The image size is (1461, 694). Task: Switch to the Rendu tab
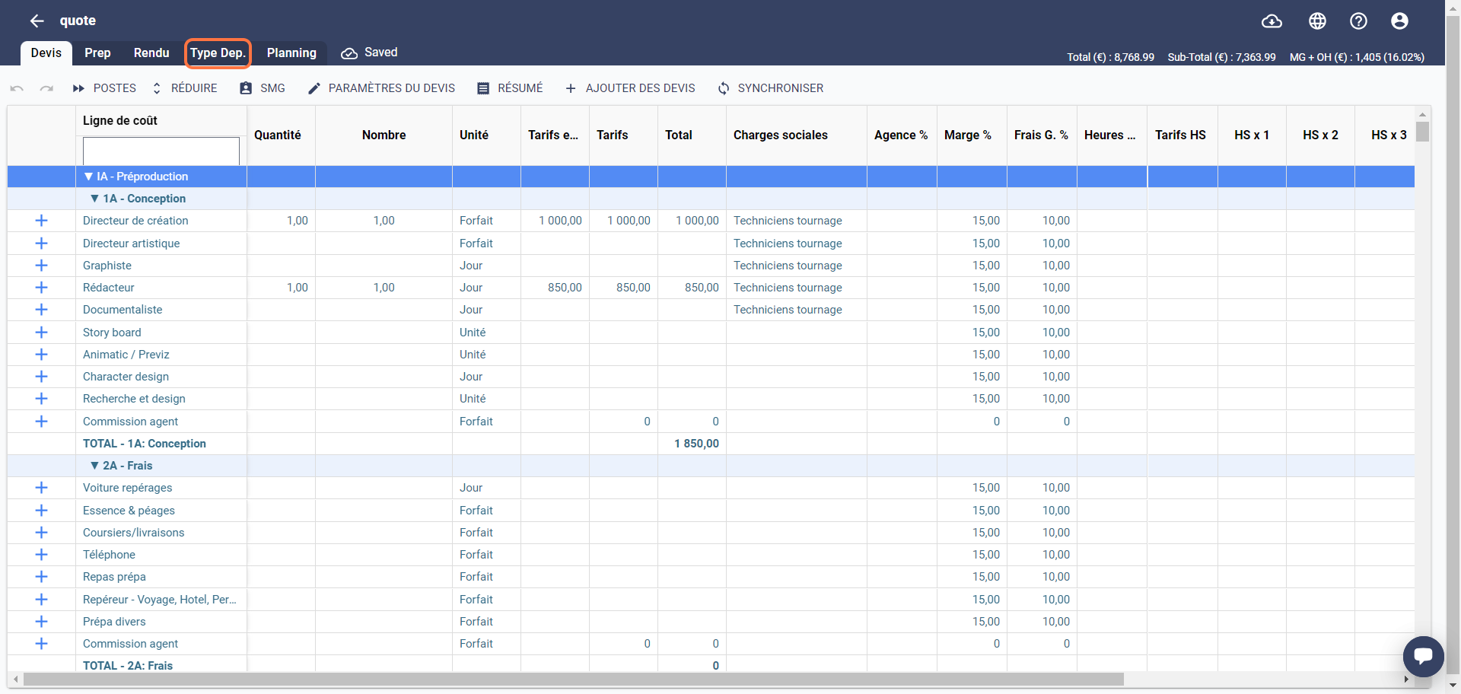click(151, 53)
